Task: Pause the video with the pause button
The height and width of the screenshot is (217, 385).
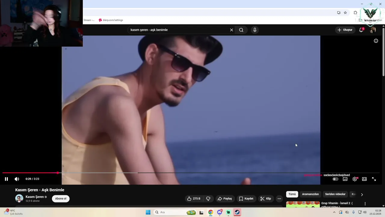Action: [6, 179]
